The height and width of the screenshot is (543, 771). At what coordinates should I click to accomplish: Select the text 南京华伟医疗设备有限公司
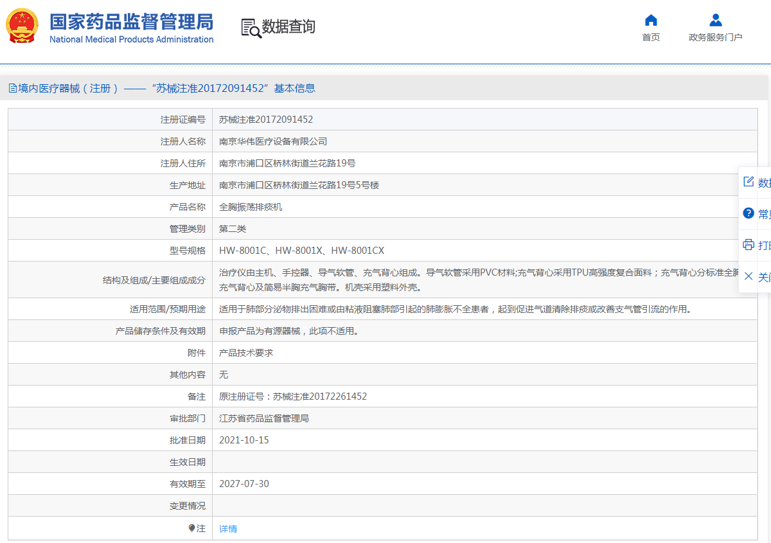273,141
